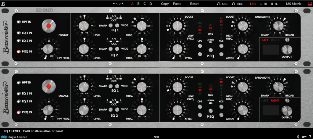Image resolution: width=313 pixels, height=139 pixels.
Task: Open the license key icon
Action: point(304,137)
